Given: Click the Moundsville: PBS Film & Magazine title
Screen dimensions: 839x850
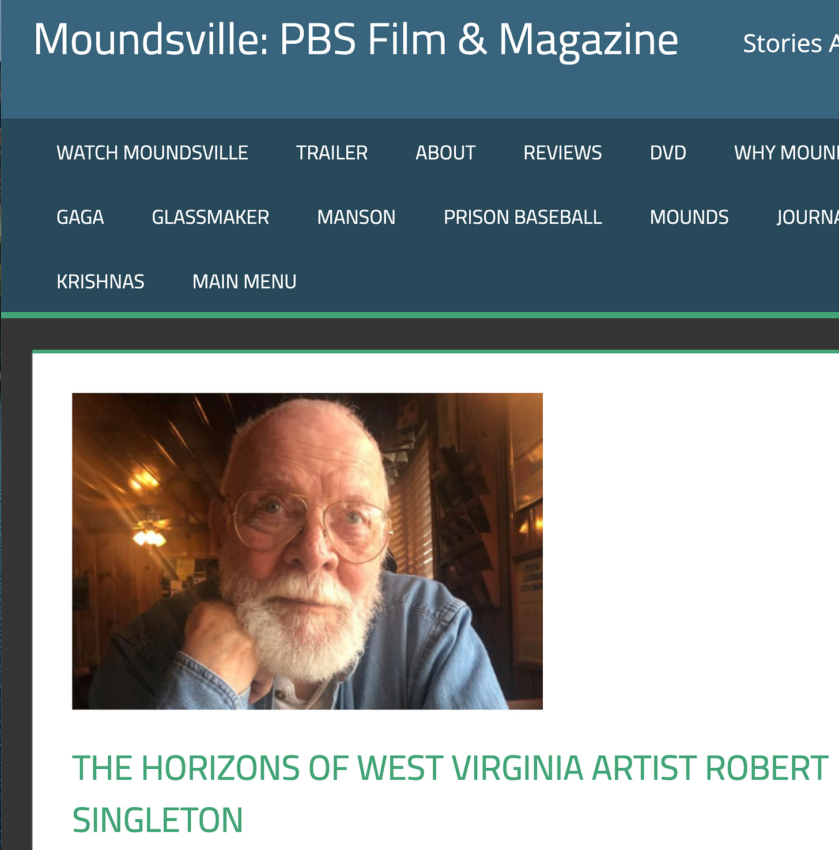Looking at the screenshot, I should click(356, 39).
